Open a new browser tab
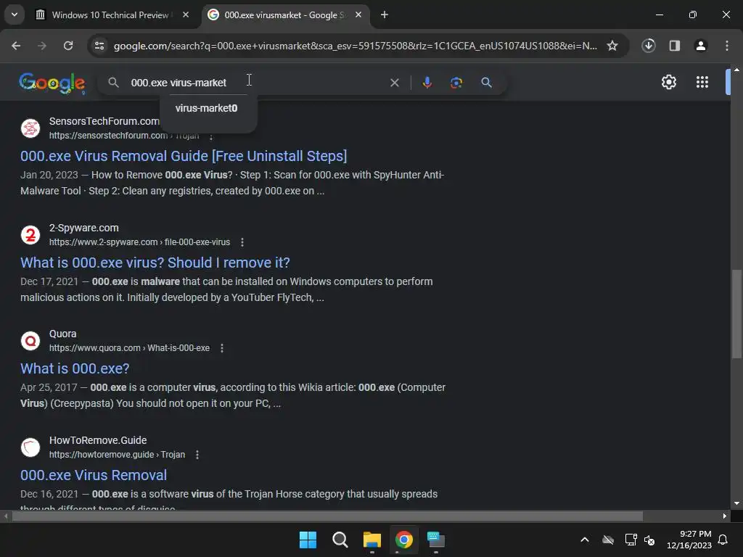 pyautogui.click(x=385, y=15)
